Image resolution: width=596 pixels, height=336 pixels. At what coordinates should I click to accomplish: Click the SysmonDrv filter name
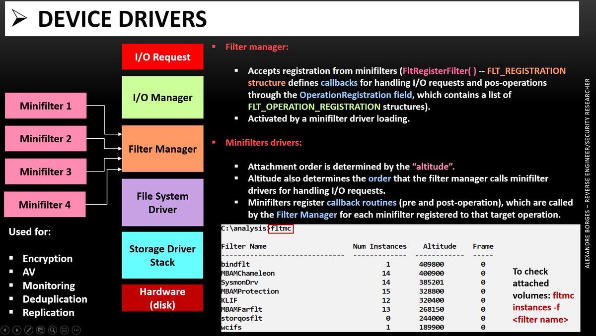[x=240, y=282]
